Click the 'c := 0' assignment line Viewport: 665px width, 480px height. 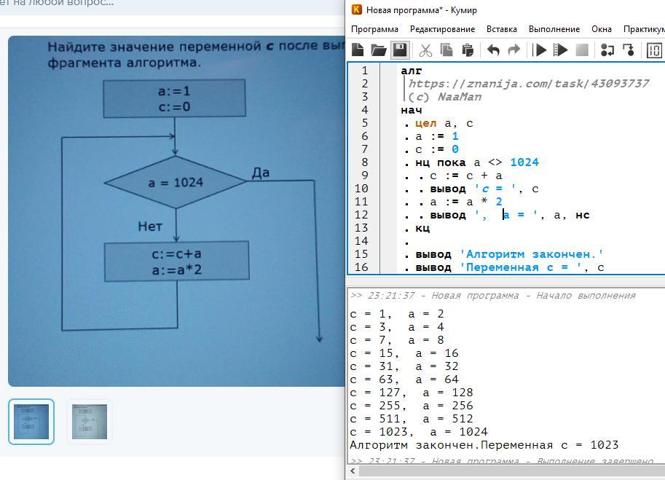(437, 149)
